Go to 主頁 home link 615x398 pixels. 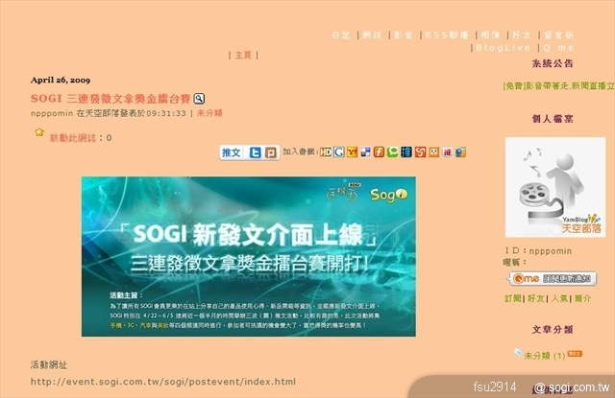pos(243,56)
